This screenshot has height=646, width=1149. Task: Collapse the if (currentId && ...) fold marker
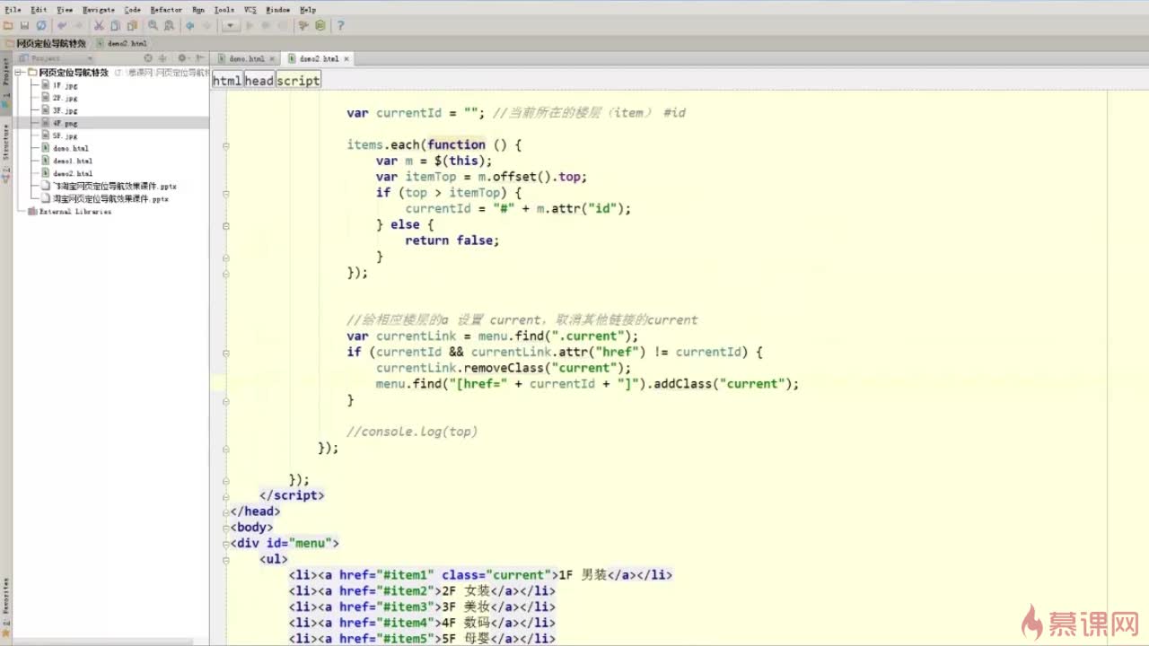(x=225, y=352)
